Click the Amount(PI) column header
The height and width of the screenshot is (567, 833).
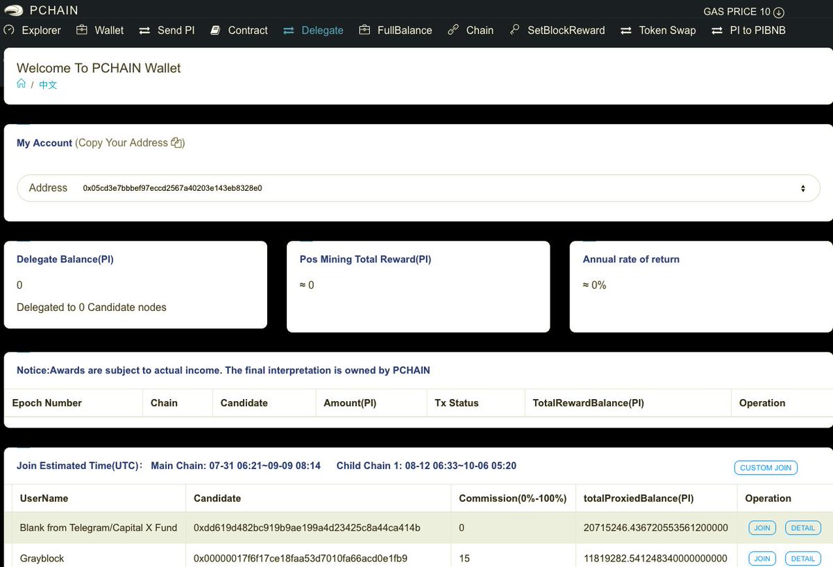coord(350,403)
